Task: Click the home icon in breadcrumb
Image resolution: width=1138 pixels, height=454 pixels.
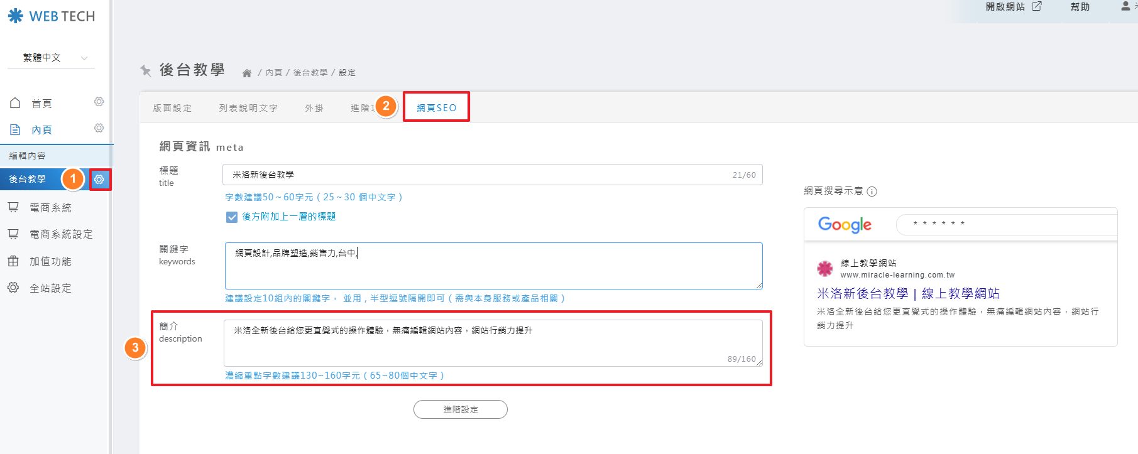Action: click(247, 73)
